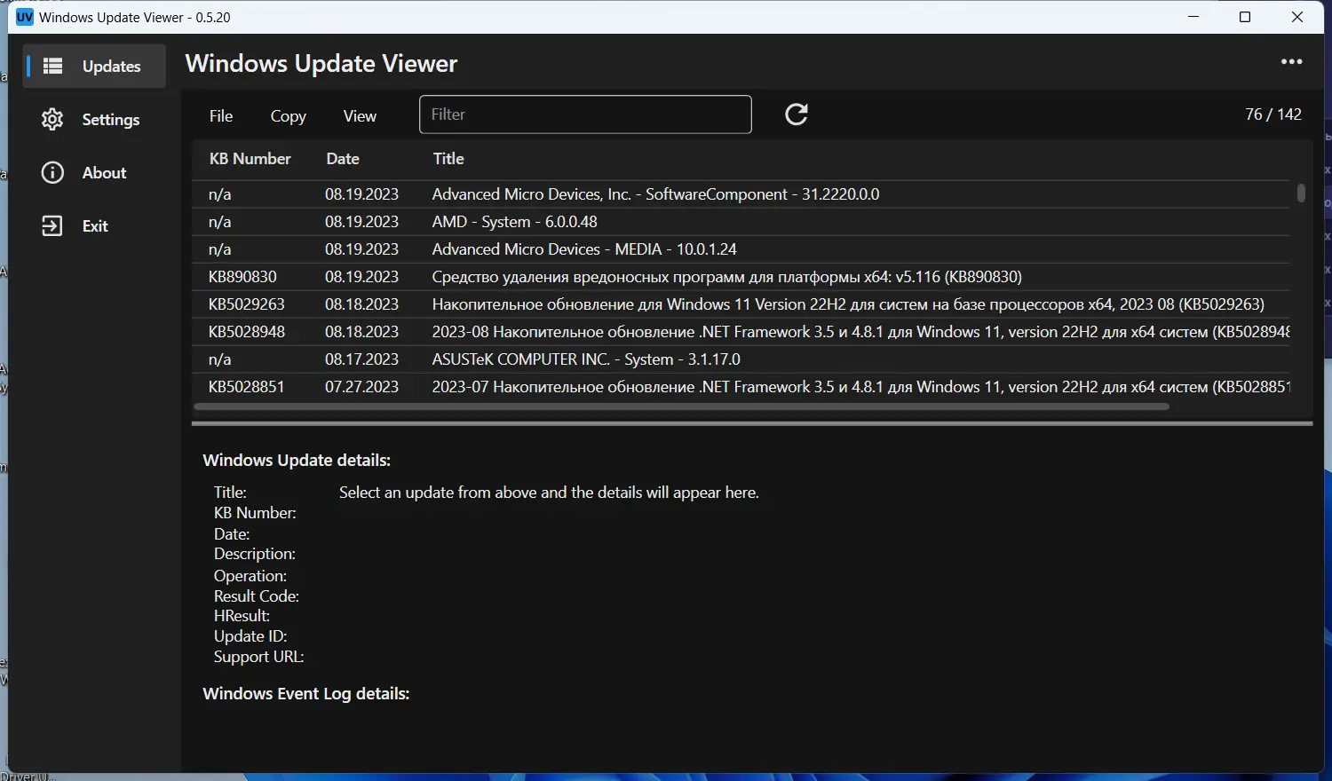Click the Settings label in sidebar
1332x781 pixels.
click(111, 120)
